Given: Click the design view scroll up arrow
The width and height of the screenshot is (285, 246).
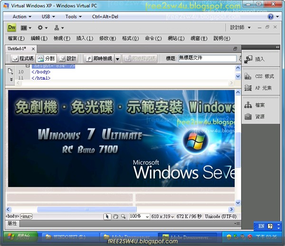Looking at the screenshot, I should click(238, 92).
